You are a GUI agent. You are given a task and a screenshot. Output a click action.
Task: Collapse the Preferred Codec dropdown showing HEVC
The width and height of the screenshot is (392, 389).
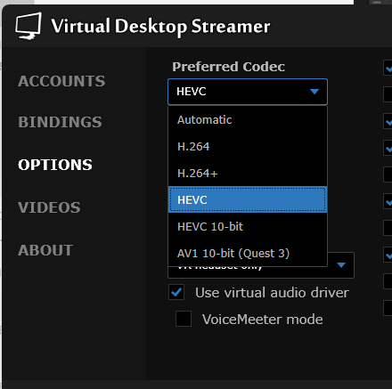248,92
